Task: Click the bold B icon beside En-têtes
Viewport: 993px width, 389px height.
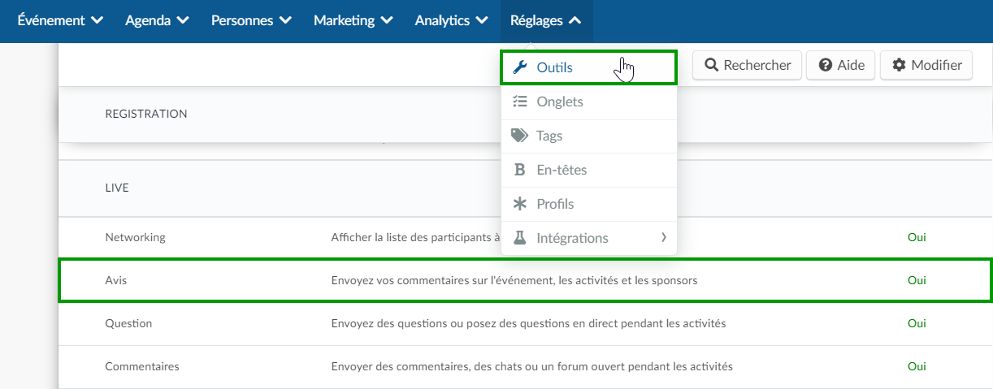Action: pos(520,170)
